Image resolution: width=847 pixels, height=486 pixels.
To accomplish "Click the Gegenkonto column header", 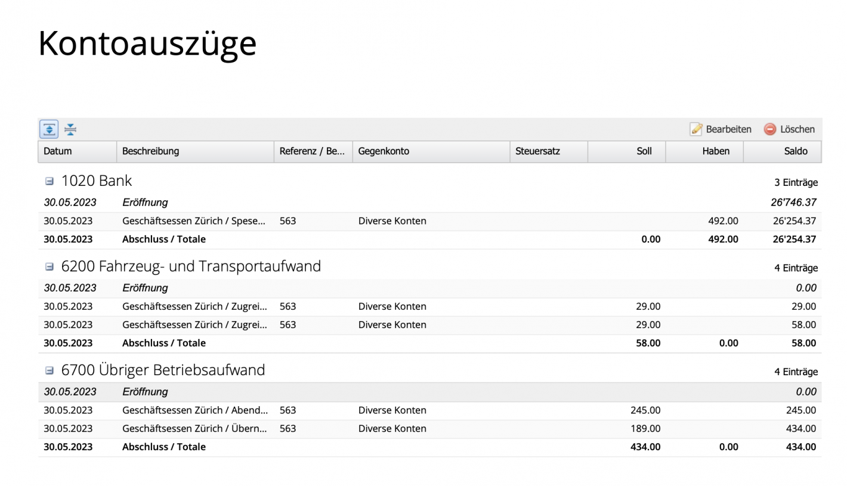I will click(384, 151).
